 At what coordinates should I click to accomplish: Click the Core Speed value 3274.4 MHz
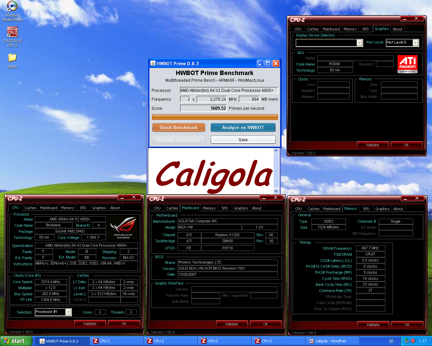[x=51, y=282]
